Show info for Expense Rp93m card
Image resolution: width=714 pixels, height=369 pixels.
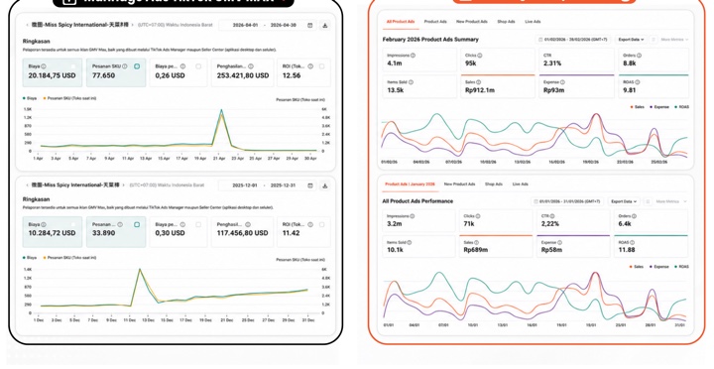562,82
